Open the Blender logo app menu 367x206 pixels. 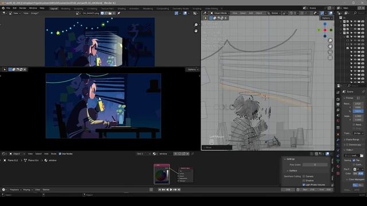point(3,8)
